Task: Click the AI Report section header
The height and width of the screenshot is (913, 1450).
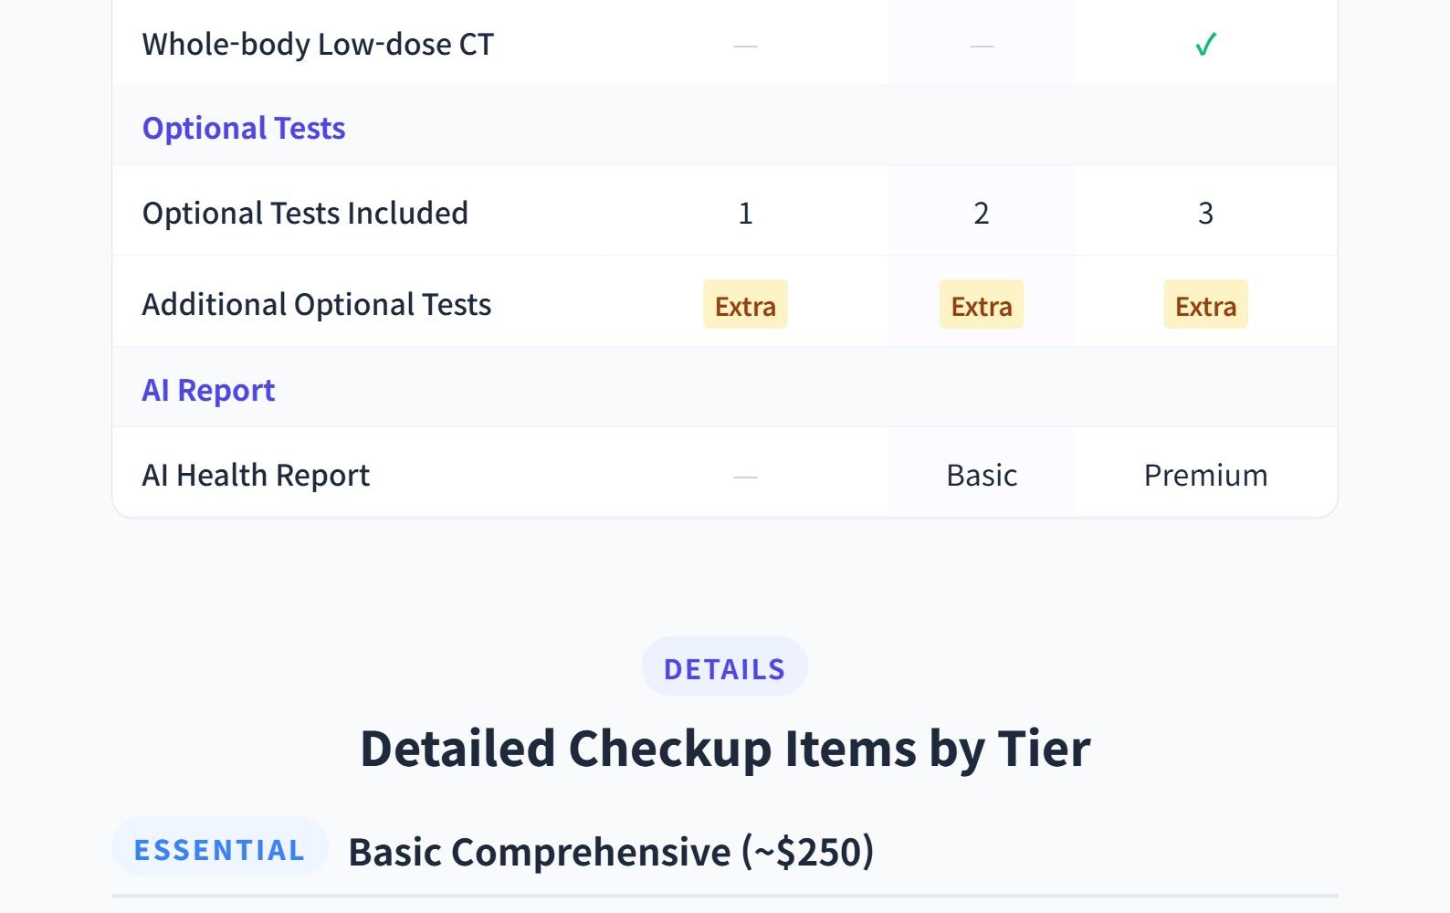Action: [x=208, y=390]
